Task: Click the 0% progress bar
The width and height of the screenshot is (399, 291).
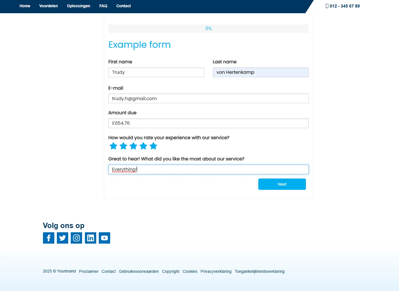Action: (208, 28)
